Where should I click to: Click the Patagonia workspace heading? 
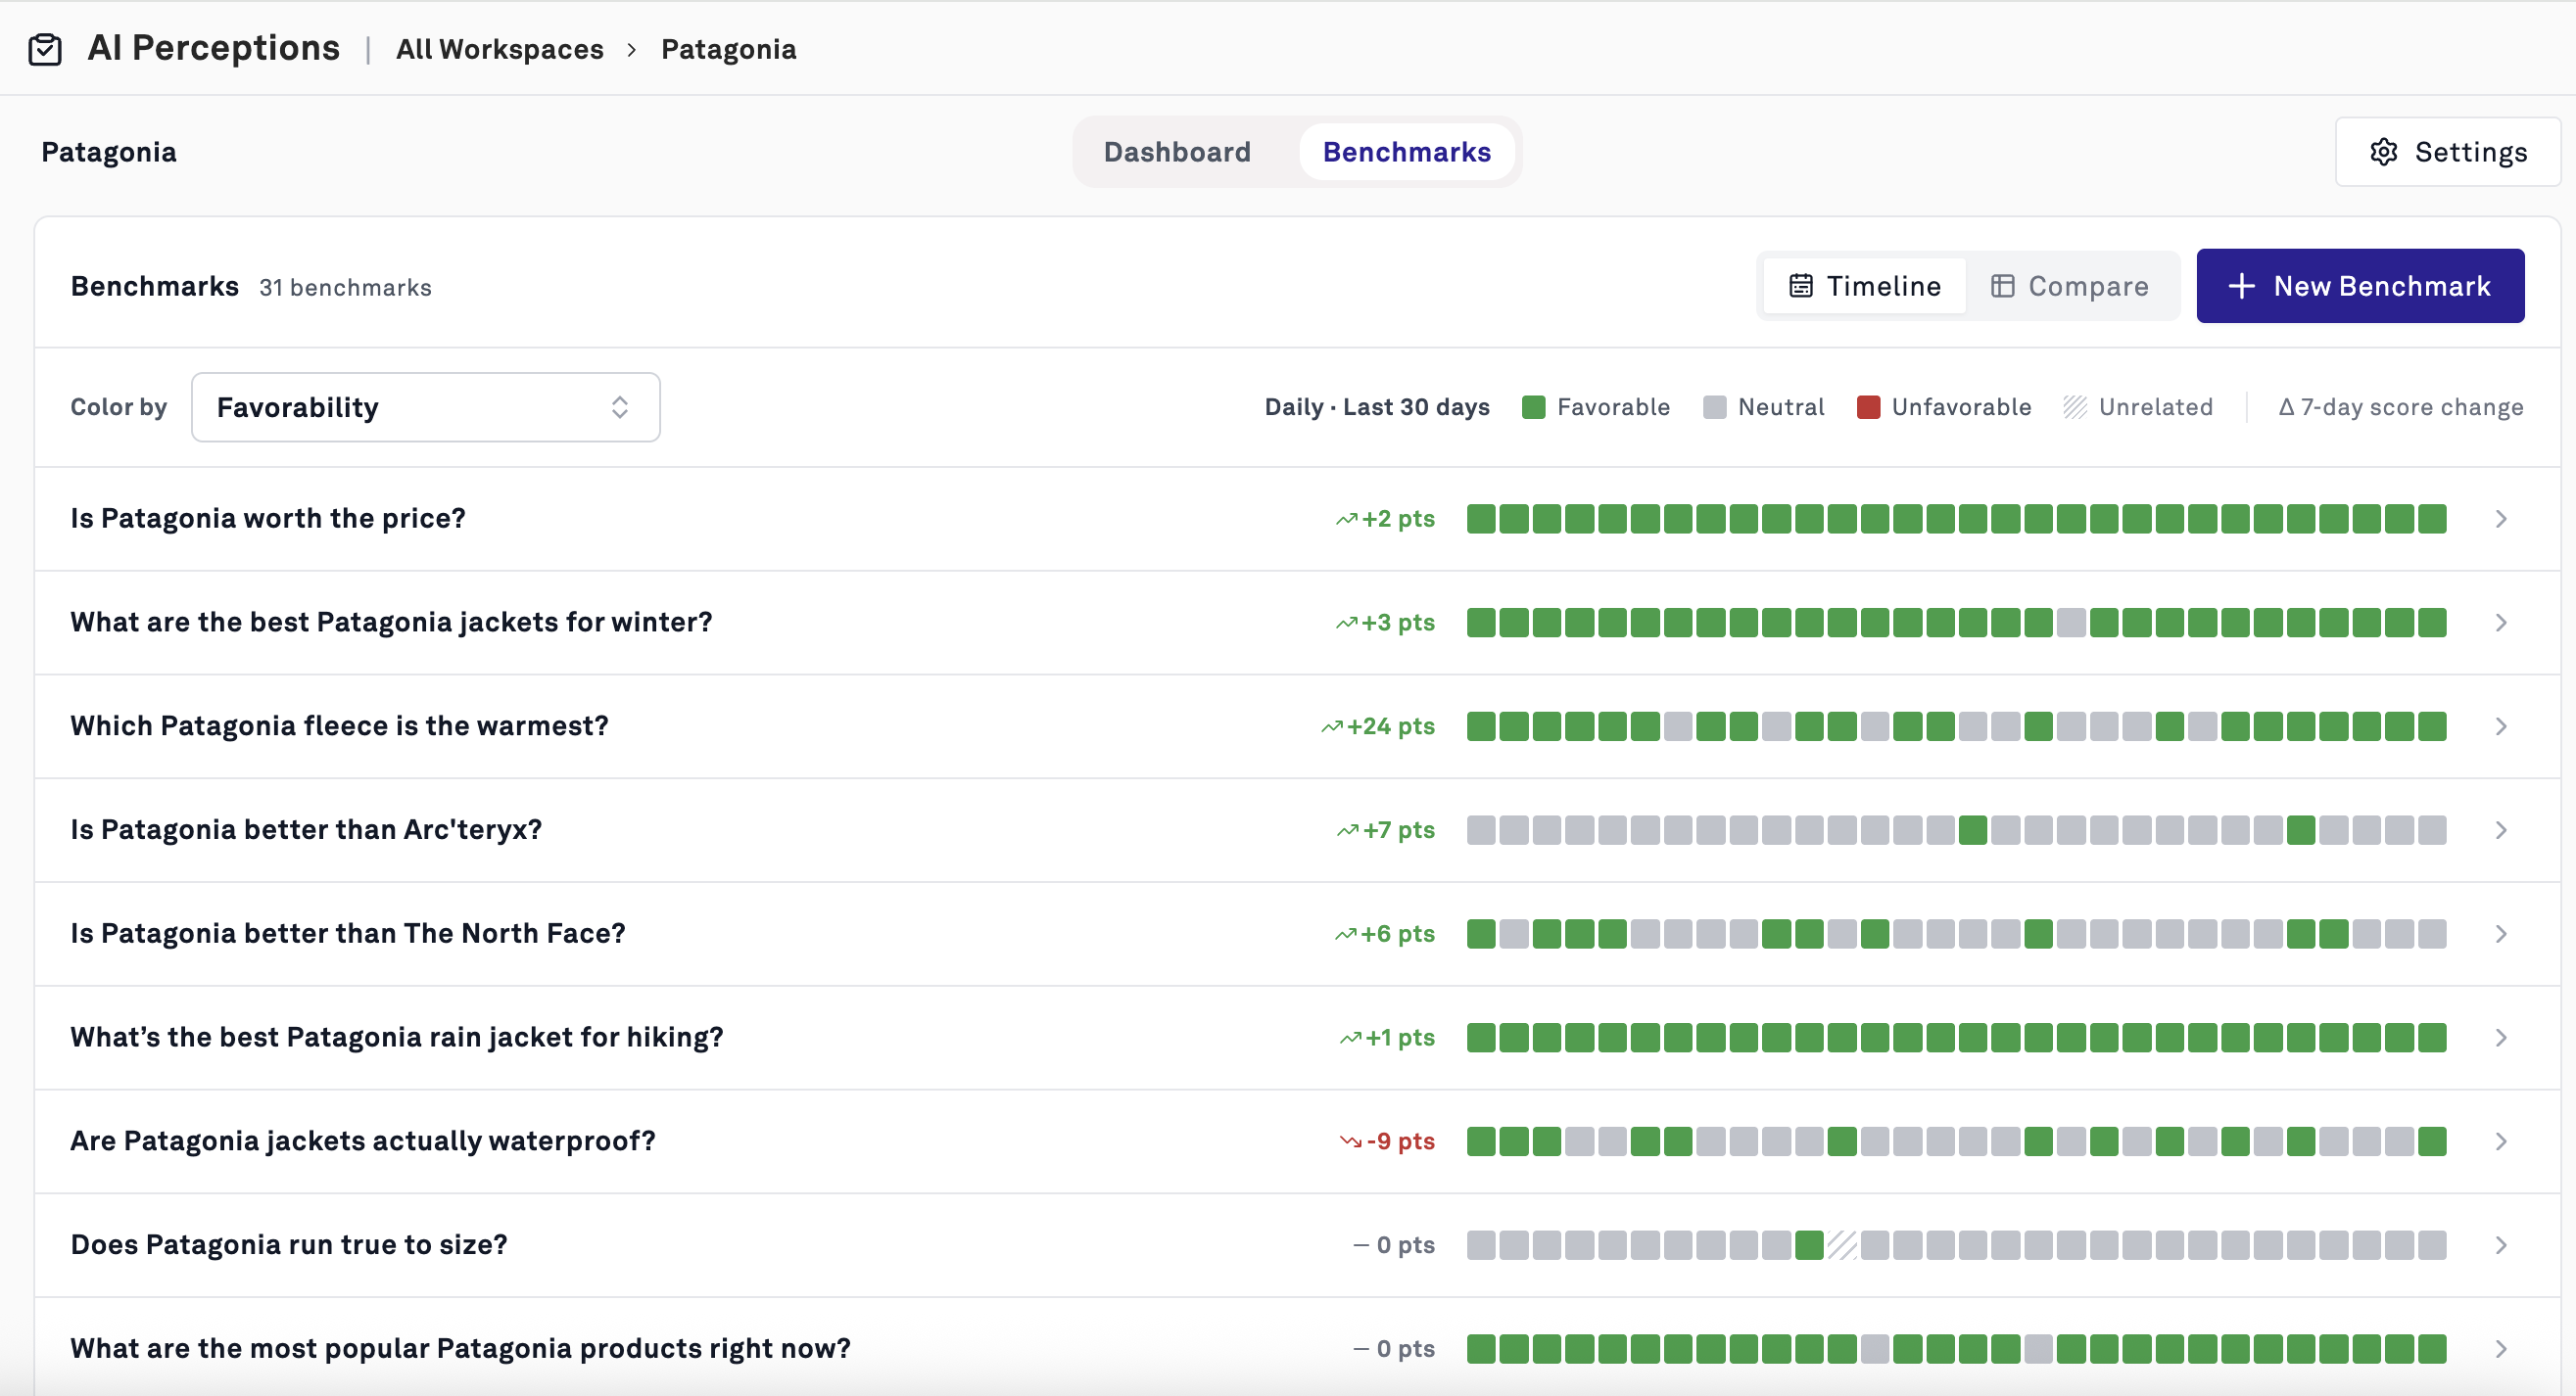109,152
